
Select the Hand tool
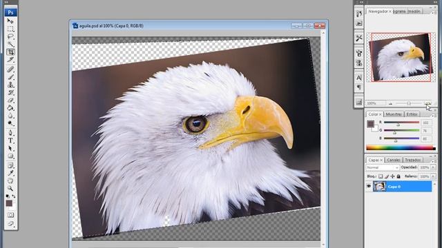click(x=11, y=180)
